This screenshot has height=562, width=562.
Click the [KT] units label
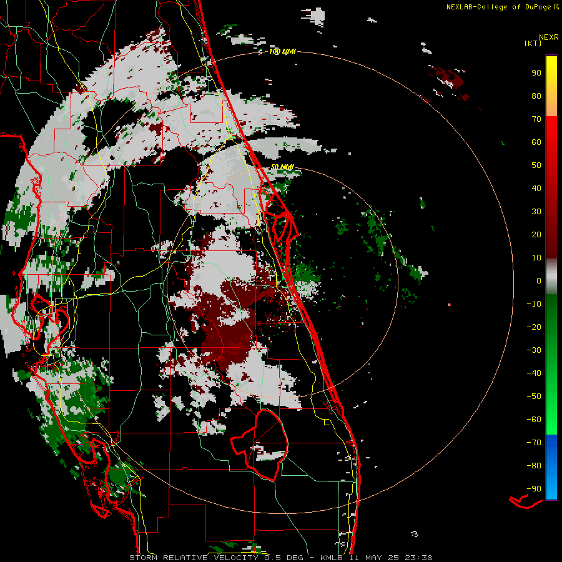pos(533,43)
